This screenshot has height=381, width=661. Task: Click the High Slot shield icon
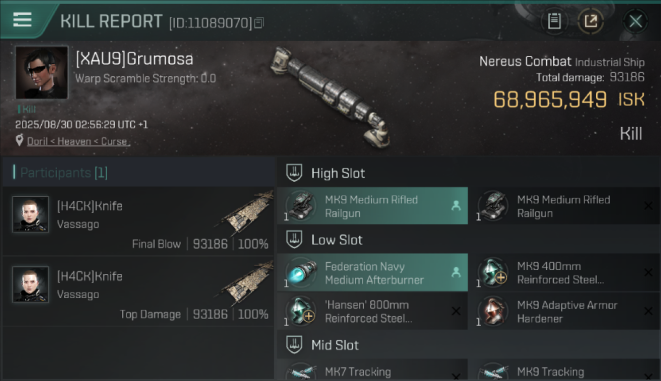[294, 173]
